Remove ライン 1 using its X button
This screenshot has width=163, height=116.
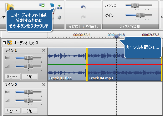click(44, 50)
